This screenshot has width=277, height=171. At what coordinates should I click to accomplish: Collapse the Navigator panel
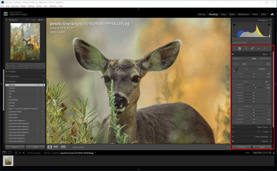[x=7, y=20]
